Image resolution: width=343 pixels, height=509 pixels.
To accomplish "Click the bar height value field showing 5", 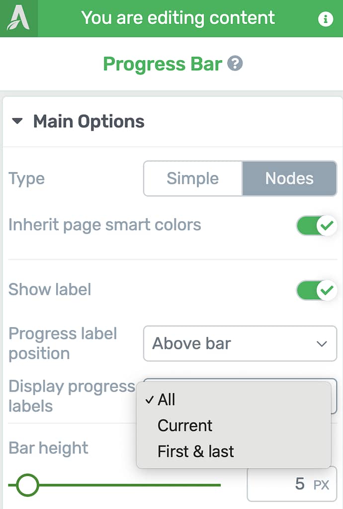I will [292, 484].
